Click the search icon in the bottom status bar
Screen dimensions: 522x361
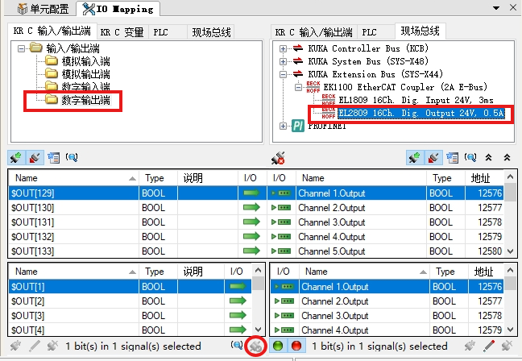click(237, 345)
